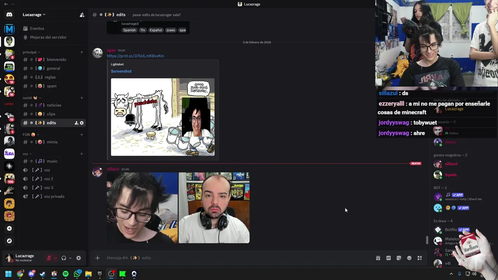
Task: Open the reglas channel
Action: coord(53,77)
